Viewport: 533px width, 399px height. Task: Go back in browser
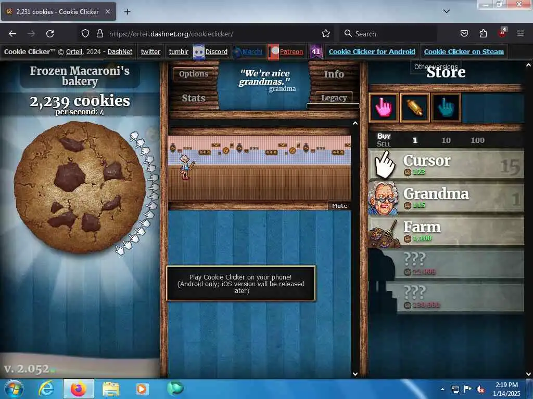(12, 34)
